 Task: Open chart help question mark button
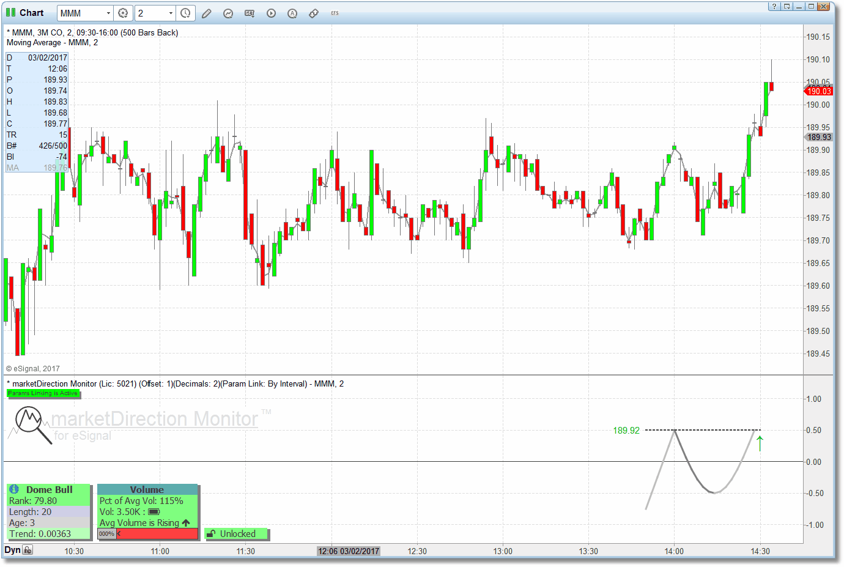(774, 6)
